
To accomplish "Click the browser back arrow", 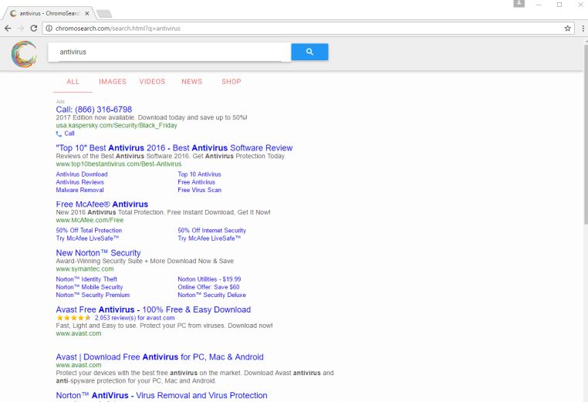I will click(8, 28).
